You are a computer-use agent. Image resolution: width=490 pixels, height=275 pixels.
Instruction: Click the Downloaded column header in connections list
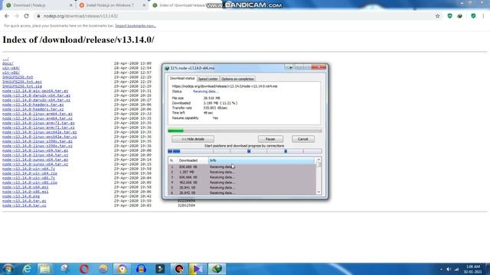pos(188,160)
